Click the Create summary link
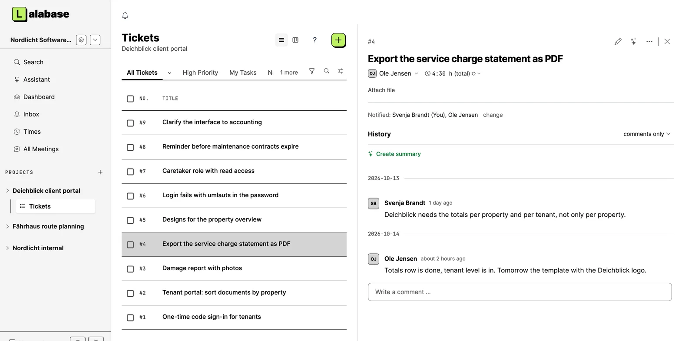The image size is (695, 341). click(x=394, y=154)
